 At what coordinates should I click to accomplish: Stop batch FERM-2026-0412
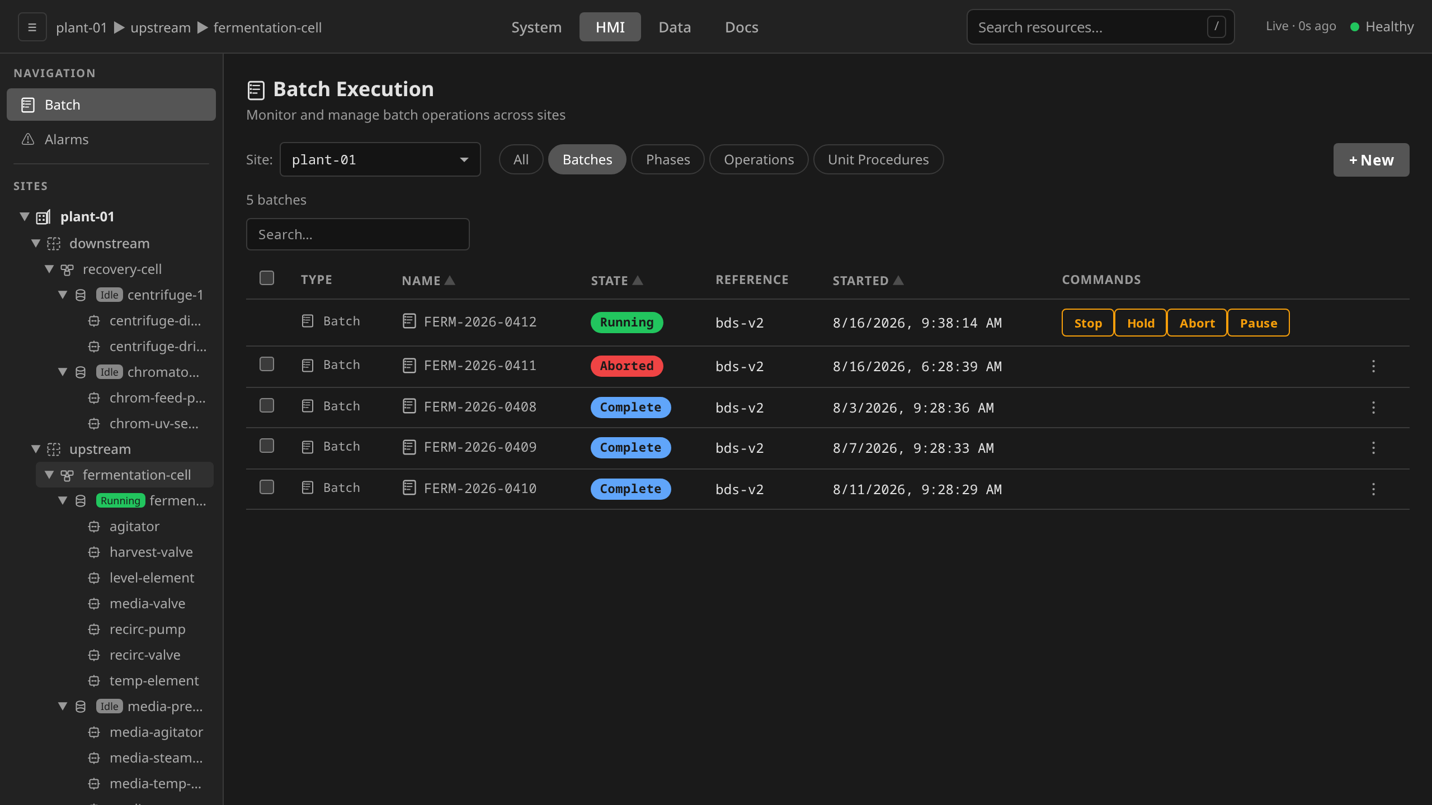[x=1087, y=323]
